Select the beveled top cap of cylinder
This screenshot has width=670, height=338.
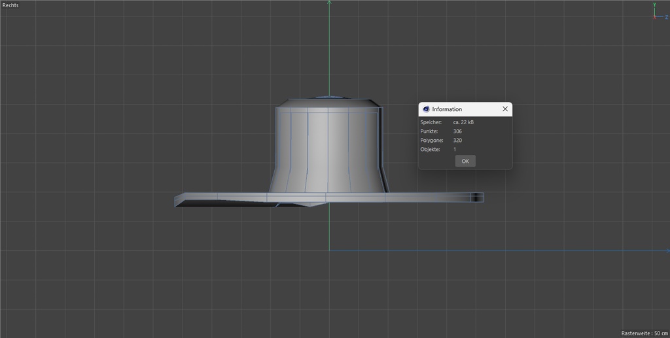327,103
